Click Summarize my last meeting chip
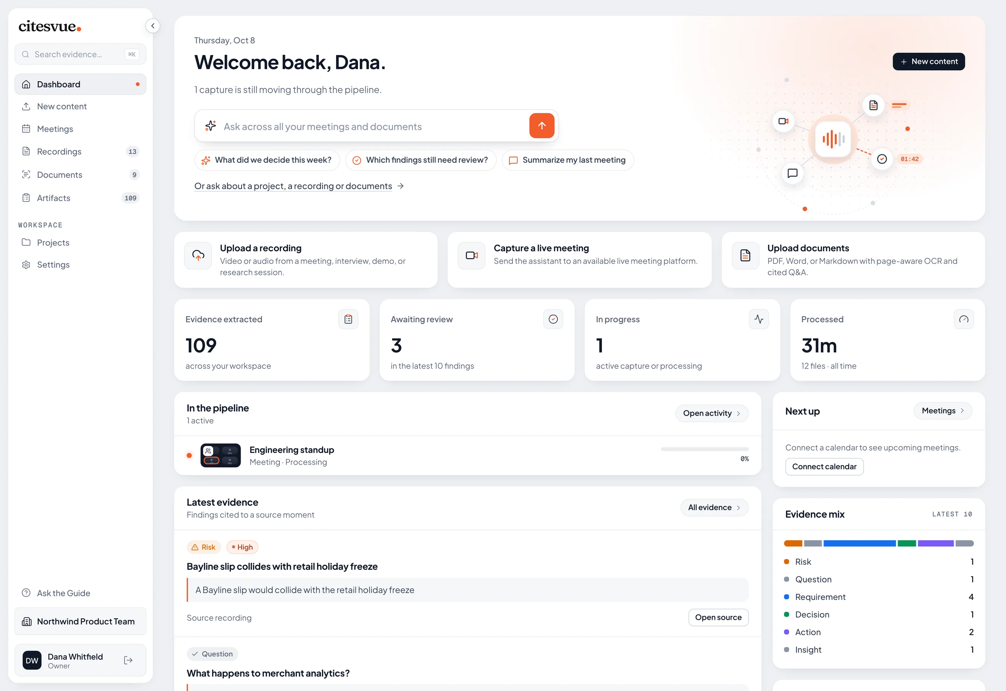This screenshot has height=691, width=1006. pos(568,160)
